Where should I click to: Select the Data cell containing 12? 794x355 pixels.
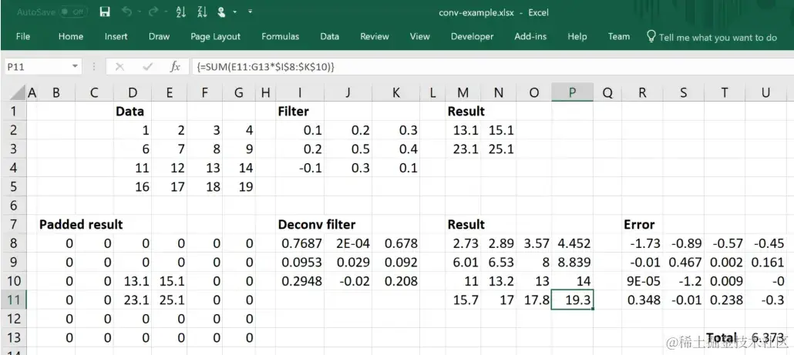pyautogui.click(x=169, y=168)
